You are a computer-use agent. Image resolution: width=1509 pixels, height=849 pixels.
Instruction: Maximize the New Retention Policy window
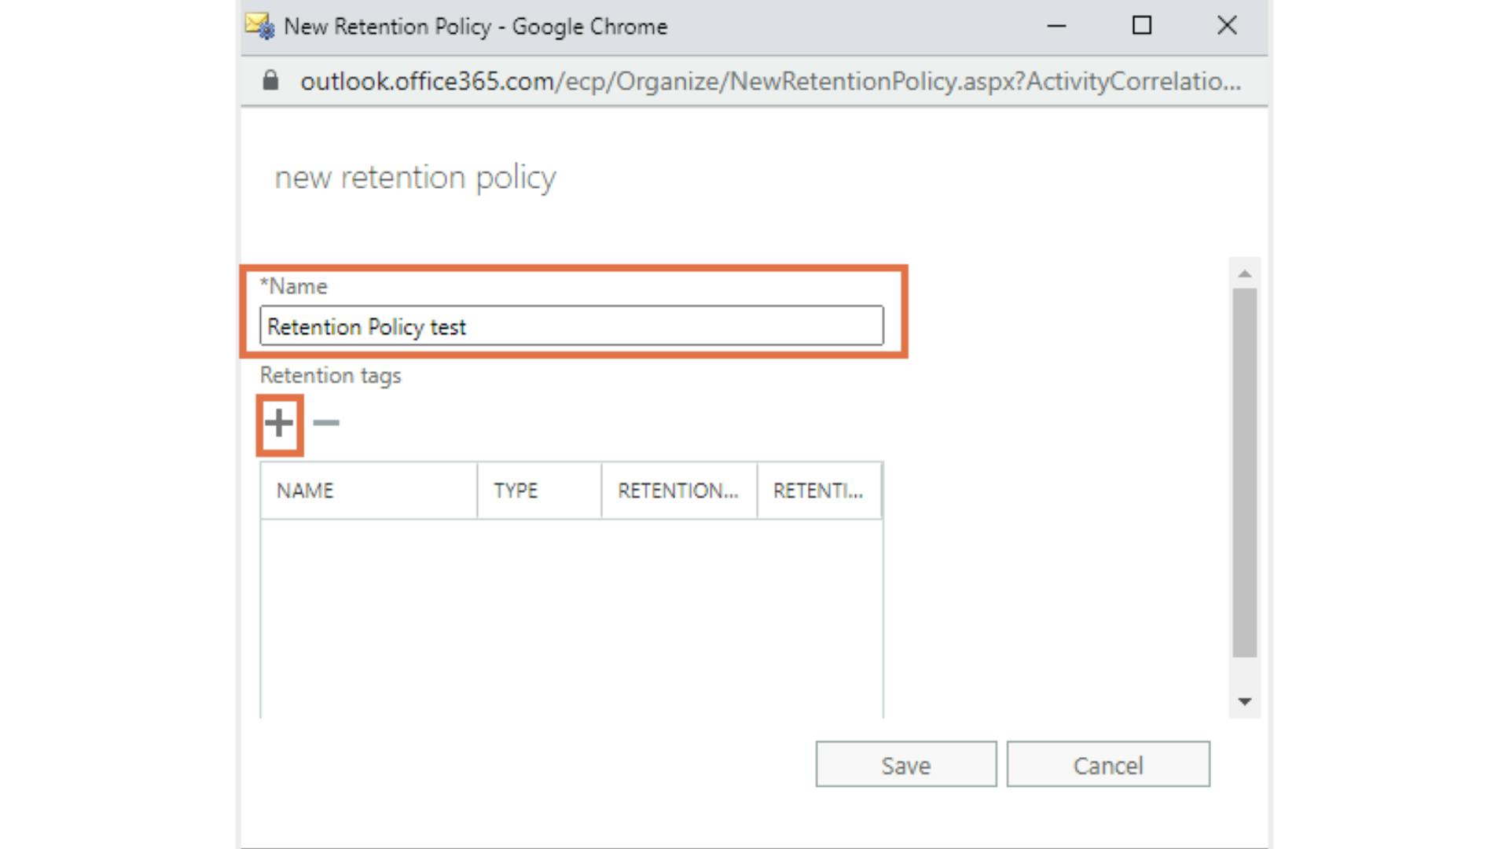1141,26
